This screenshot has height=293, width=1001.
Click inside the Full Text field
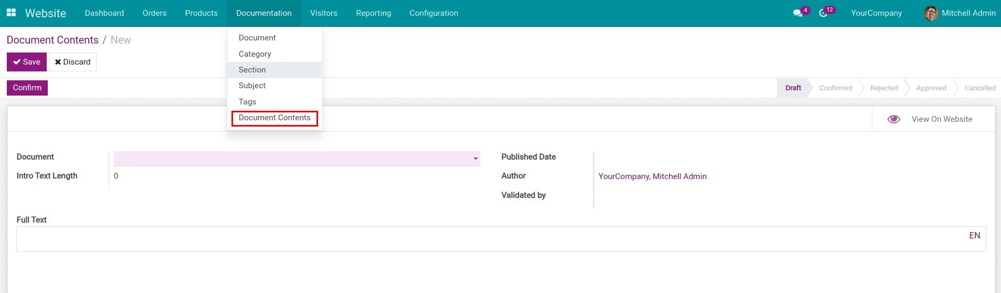pyautogui.click(x=488, y=239)
